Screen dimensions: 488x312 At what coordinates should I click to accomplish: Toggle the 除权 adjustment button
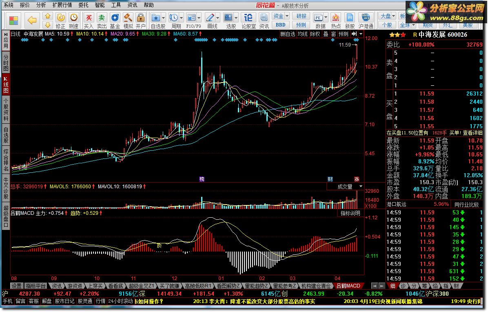click(315, 34)
